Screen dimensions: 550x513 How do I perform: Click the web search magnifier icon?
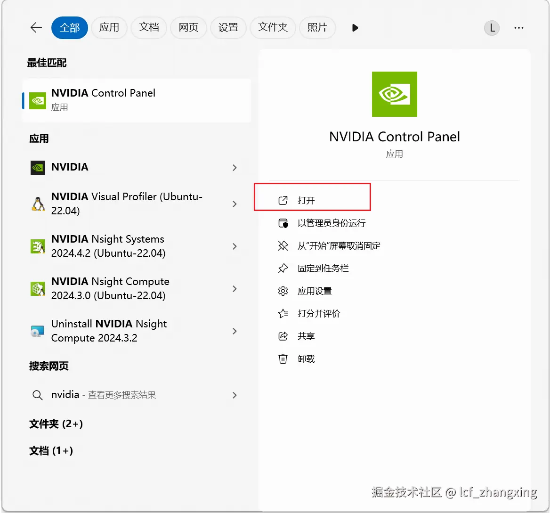tap(37, 395)
